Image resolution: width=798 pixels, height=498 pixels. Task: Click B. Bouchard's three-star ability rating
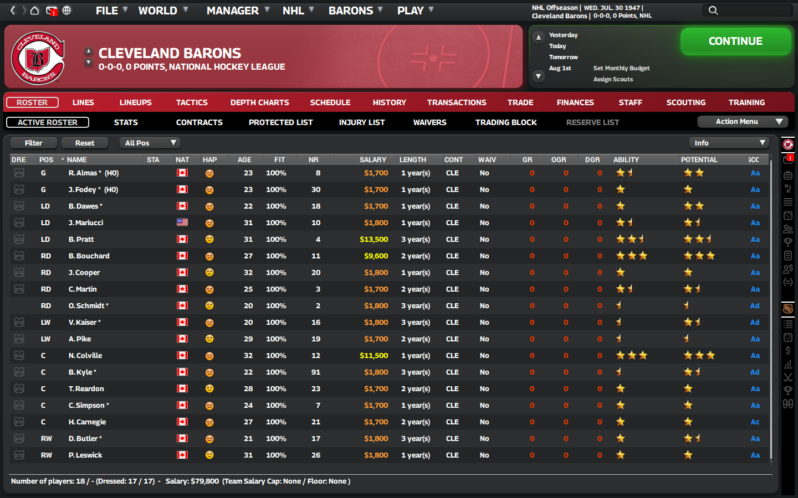click(632, 256)
